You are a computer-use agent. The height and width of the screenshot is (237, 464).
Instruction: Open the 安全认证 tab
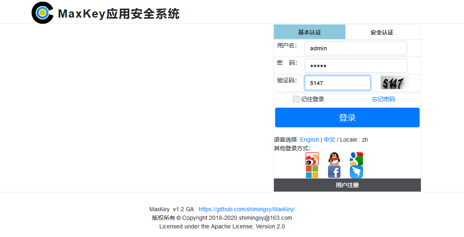pyautogui.click(x=382, y=32)
